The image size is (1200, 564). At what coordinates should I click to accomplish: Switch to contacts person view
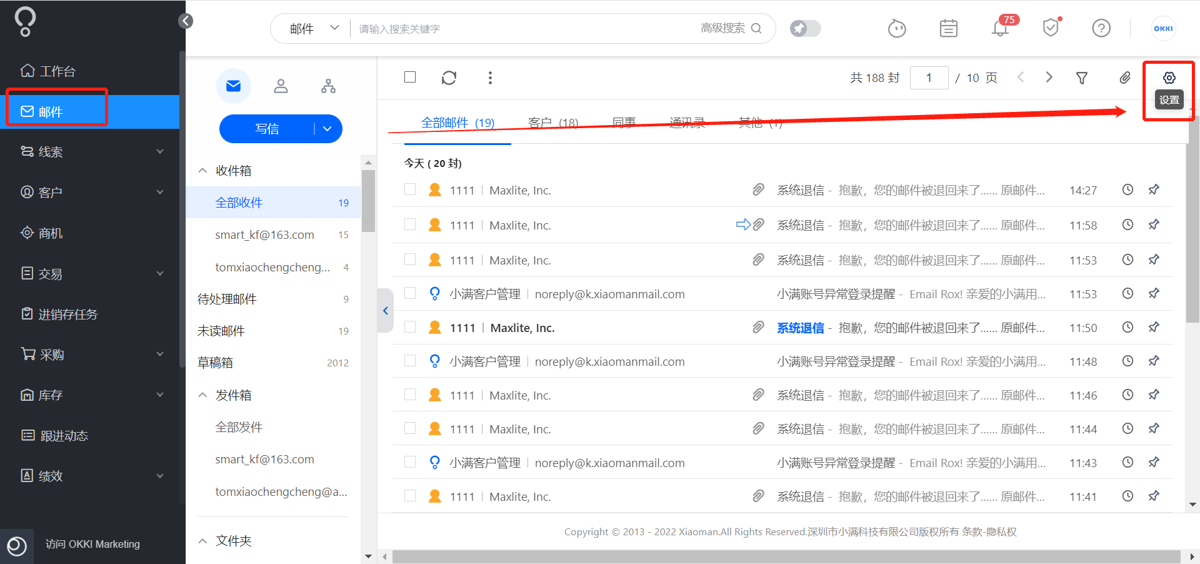coord(281,86)
